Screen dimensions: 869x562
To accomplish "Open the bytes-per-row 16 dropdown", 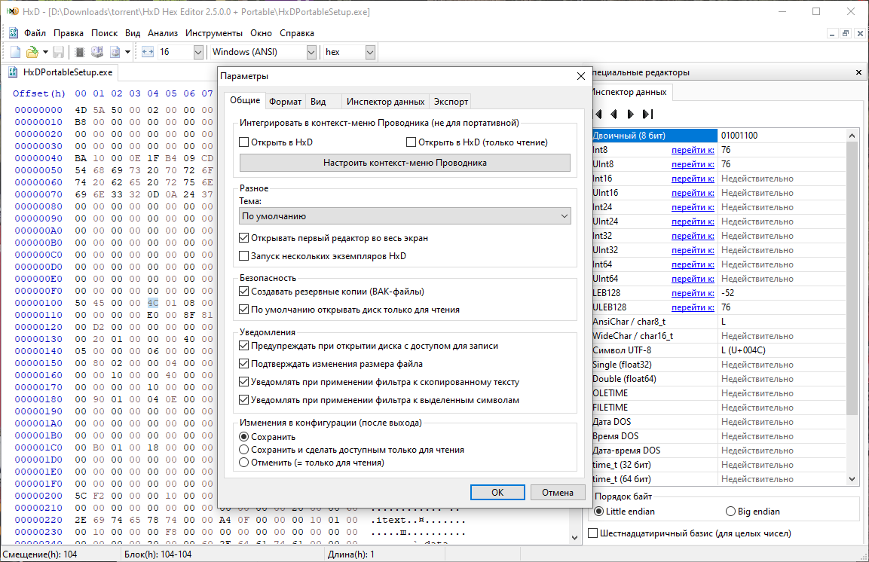I will point(198,52).
